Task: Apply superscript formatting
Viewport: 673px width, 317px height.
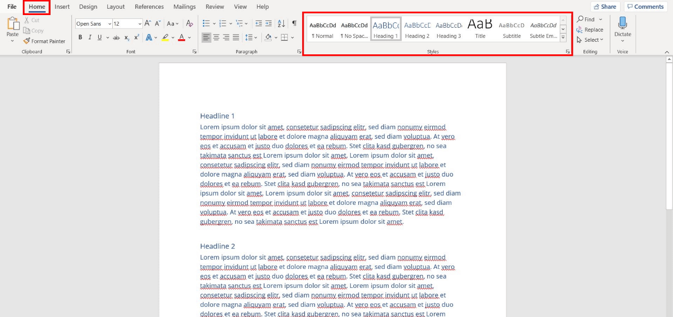Action: point(137,37)
